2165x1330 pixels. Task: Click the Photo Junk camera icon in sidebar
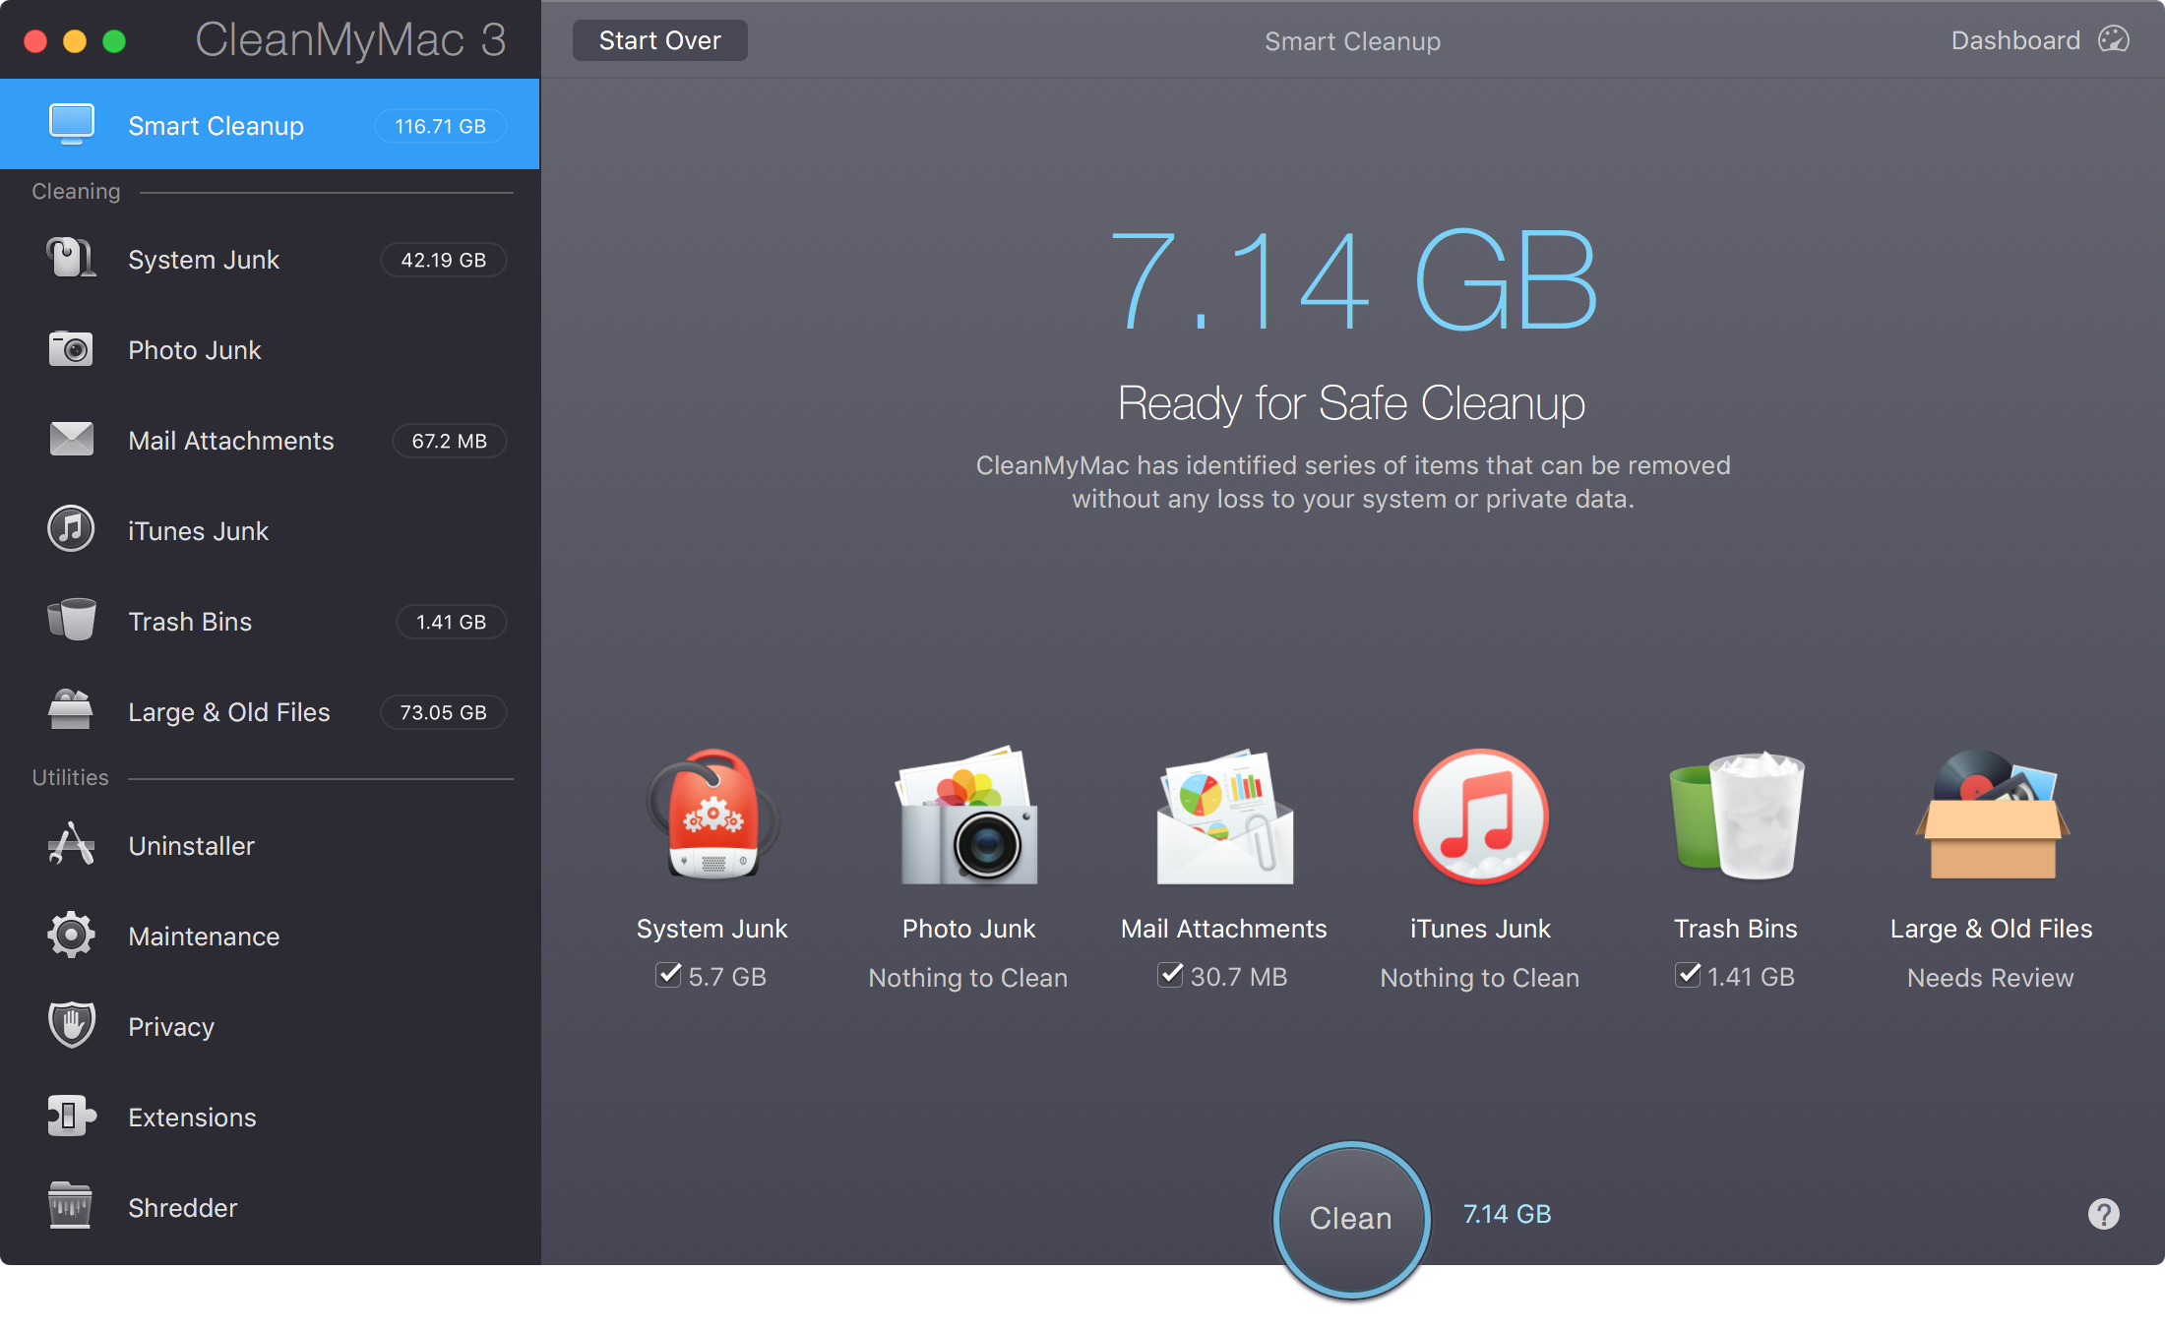[71, 349]
